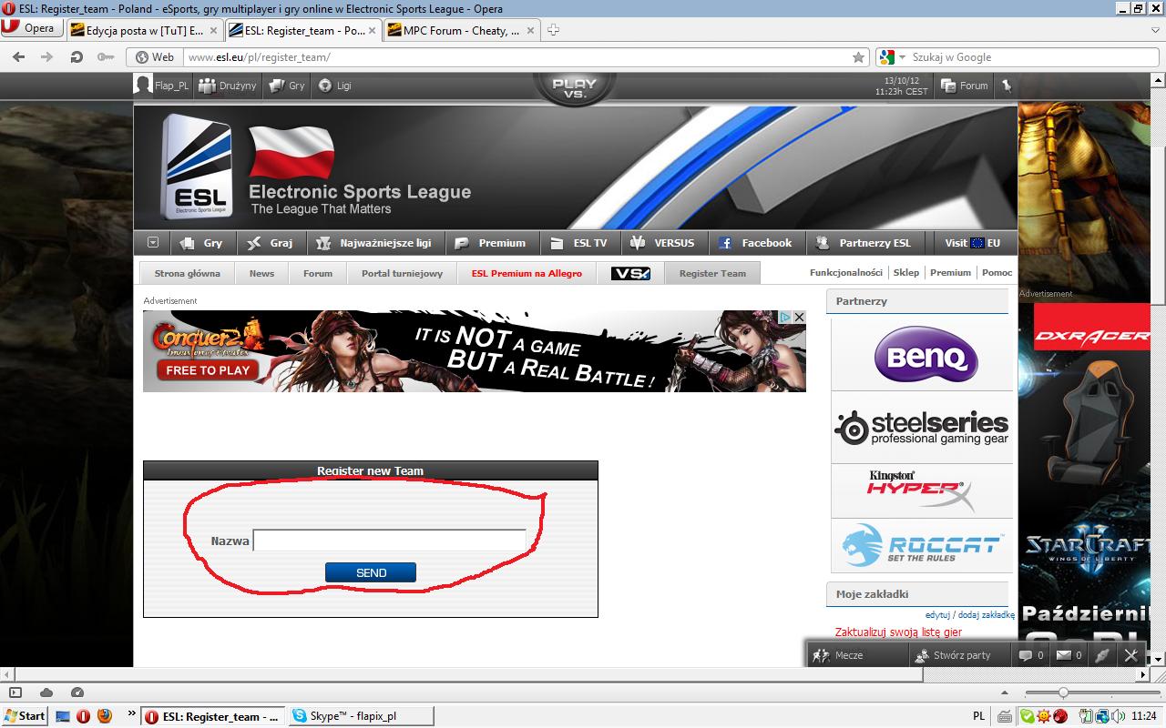Click into the Nazwa team name field

point(389,541)
